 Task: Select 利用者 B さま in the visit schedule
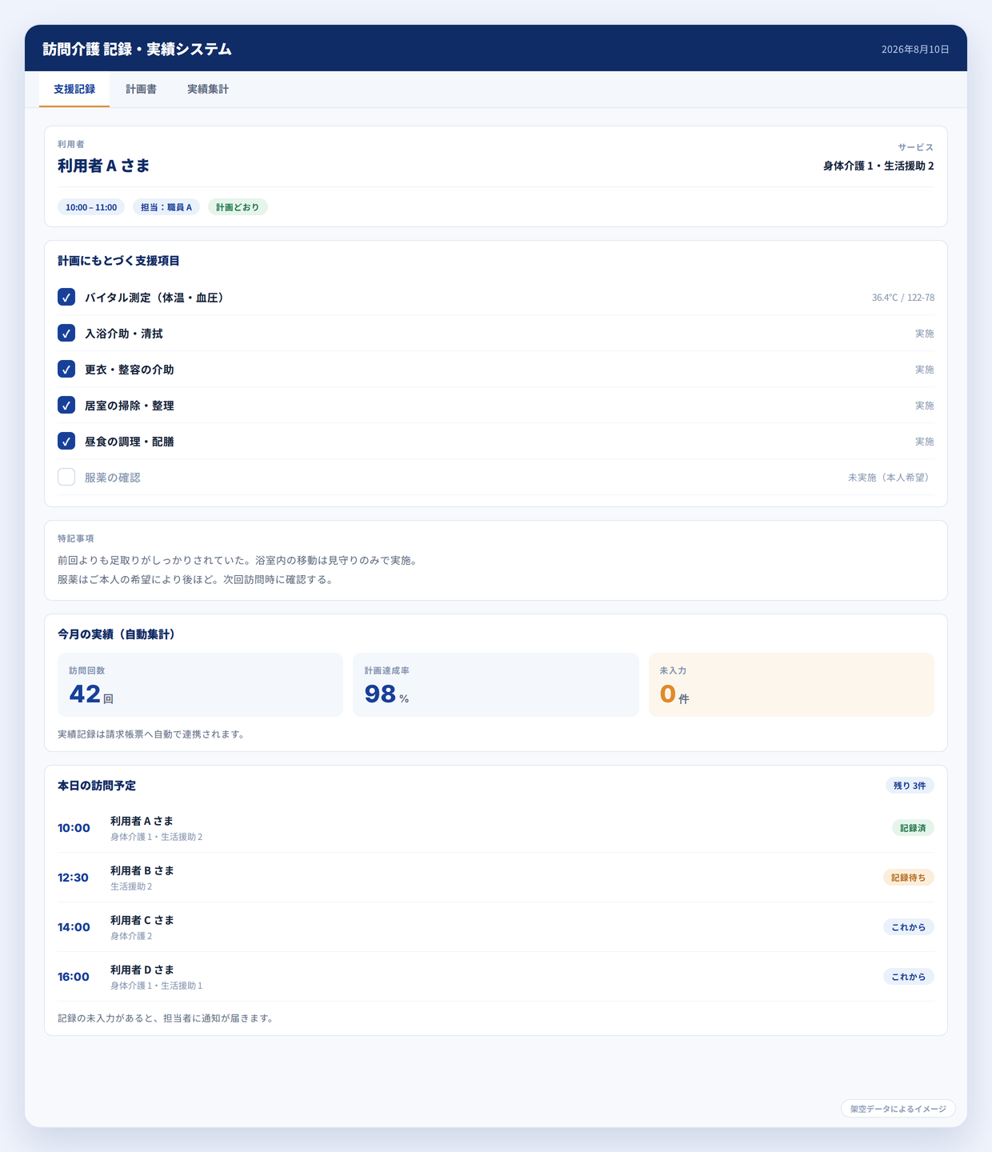[x=142, y=870]
